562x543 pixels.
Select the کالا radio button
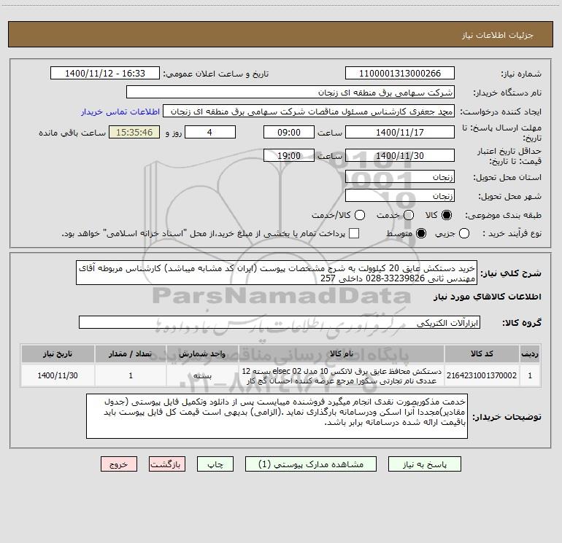pyautogui.click(x=447, y=215)
